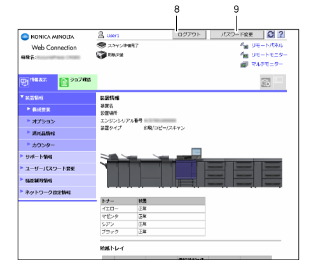Select the オプション menu item
The width and height of the screenshot is (318, 276).
[x=57, y=121]
